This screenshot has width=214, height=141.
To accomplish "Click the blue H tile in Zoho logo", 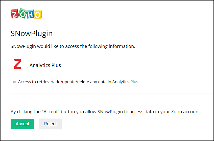I will [30, 14].
